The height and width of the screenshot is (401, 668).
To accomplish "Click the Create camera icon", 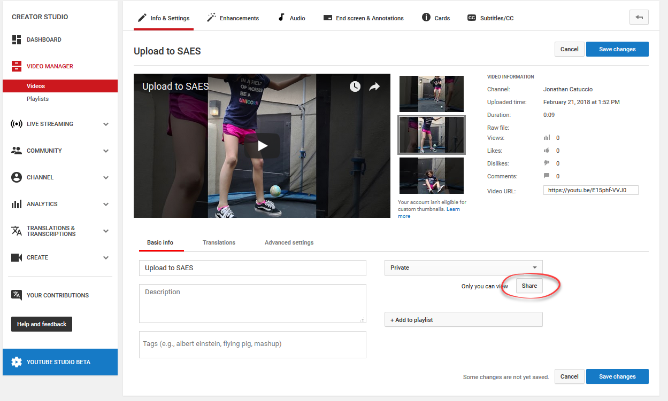I will point(17,257).
